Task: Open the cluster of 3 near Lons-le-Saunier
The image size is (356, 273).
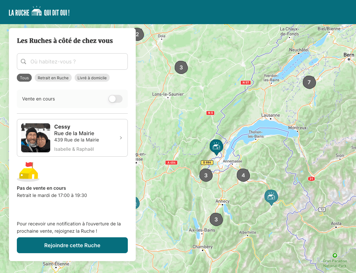Action: (181, 67)
